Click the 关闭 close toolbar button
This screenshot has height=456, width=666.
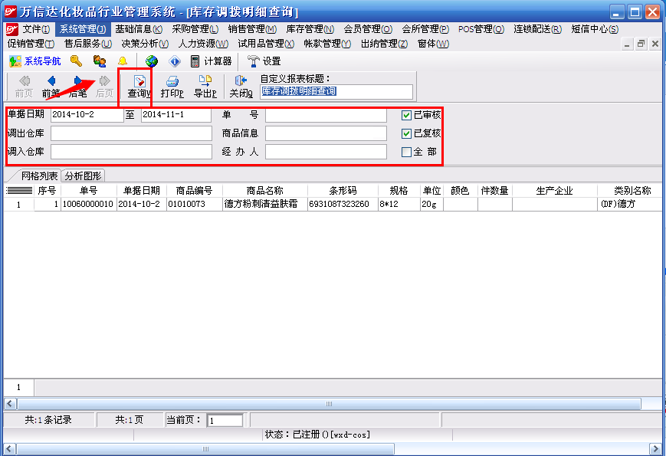pos(241,87)
